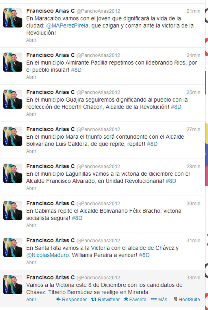Expand the Cabimas tweet with Abrir
The image size is (208, 310).
pyautogui.click(x=31, y=225)
